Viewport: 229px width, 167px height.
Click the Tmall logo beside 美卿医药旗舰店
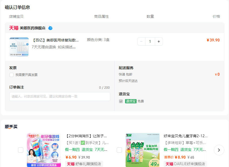[14, 28]
